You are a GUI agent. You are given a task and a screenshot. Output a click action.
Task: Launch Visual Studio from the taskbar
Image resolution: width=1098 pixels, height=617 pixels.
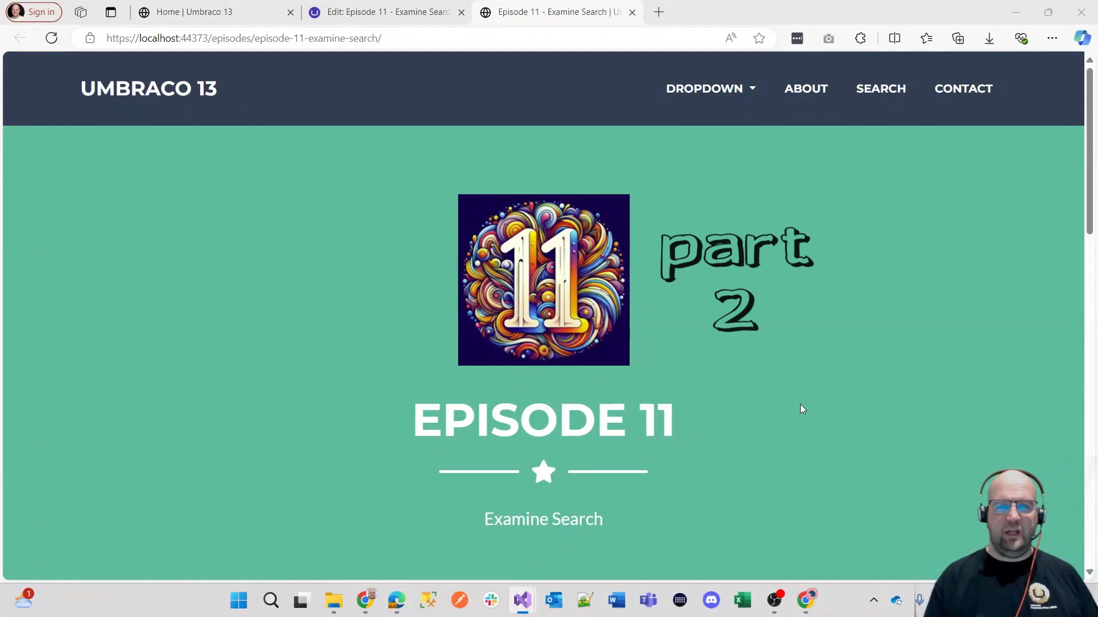pyautogui.click(x=523, y=600)
